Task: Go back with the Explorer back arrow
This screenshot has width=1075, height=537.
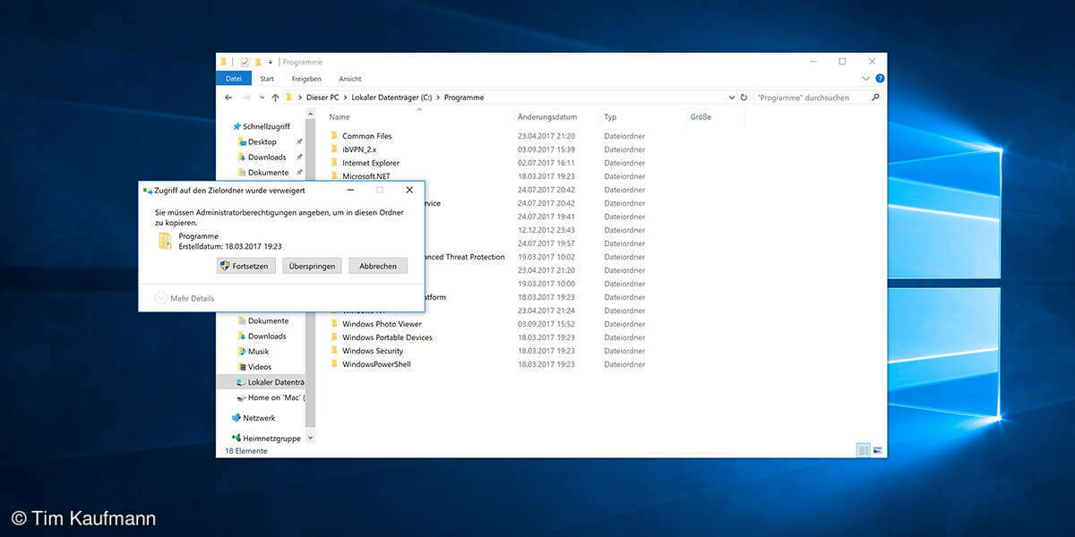Action: tap(227, 98)
